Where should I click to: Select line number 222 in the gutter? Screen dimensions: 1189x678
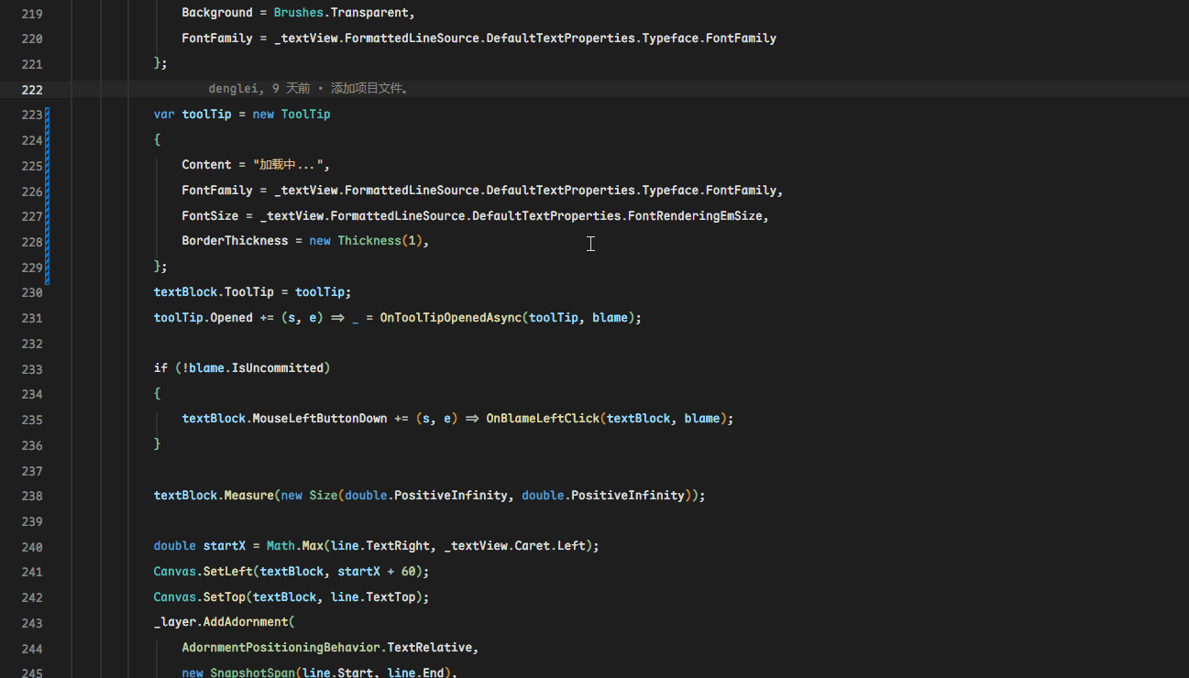pos(32,90)
